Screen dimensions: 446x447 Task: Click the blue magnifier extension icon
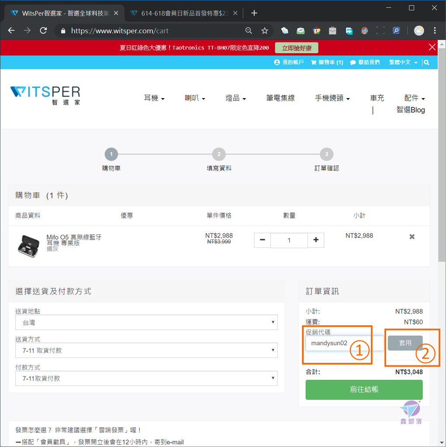[396, 31]
